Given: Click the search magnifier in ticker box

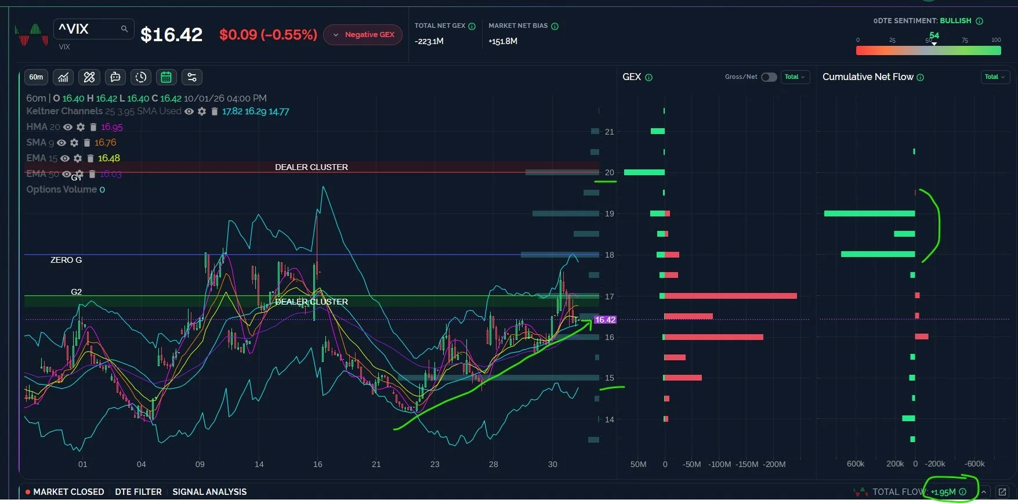Looking at the screenshot, I should tap(124, 28).
